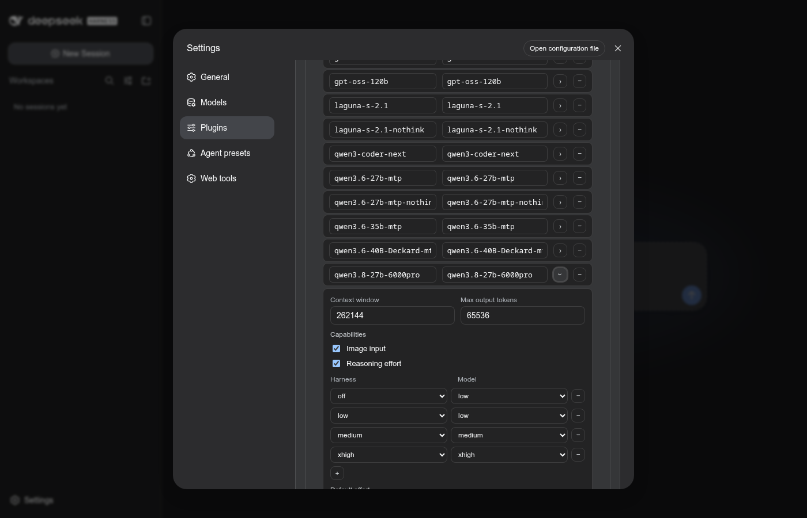This screenshot has width=807, height=518.
Task: Open the Harness dropdown set to medium
Action: [x=389, y=435]
